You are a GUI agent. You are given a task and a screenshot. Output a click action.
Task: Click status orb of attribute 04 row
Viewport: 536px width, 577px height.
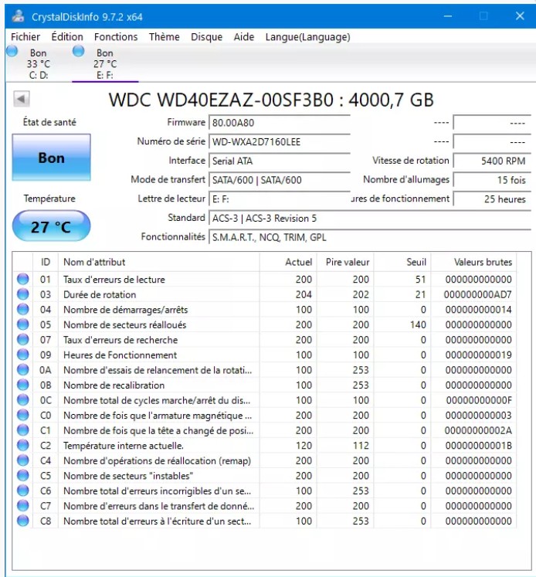23,310
